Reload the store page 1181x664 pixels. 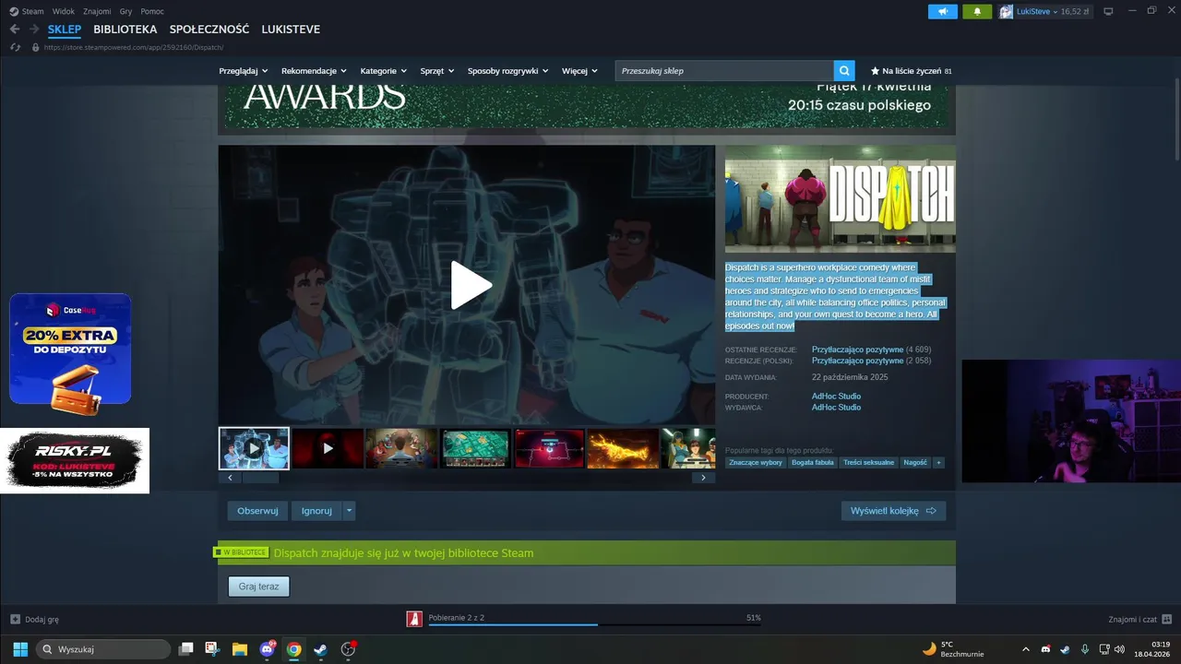(16, 47)
